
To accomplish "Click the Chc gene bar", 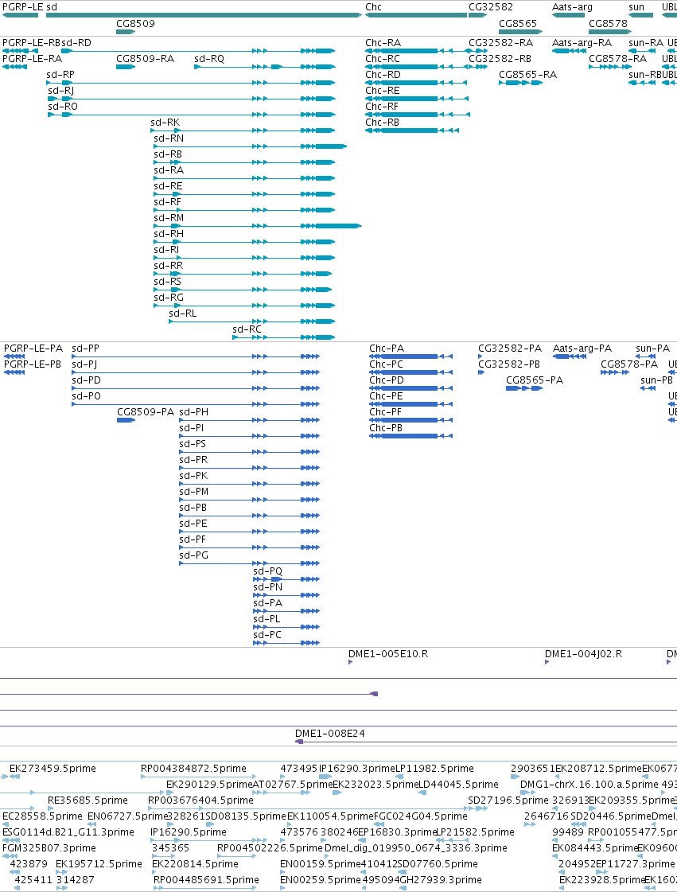I will 416,15.
